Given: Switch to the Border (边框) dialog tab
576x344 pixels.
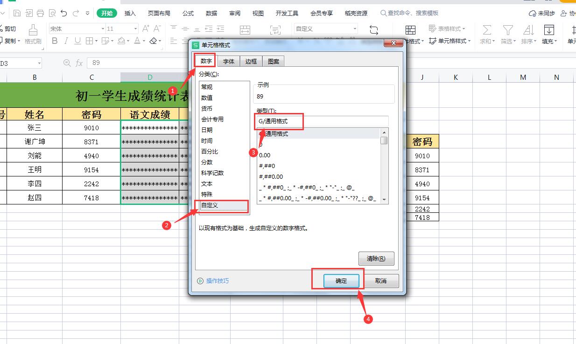Looking at the screenshot, I should [x=251, y=61].
